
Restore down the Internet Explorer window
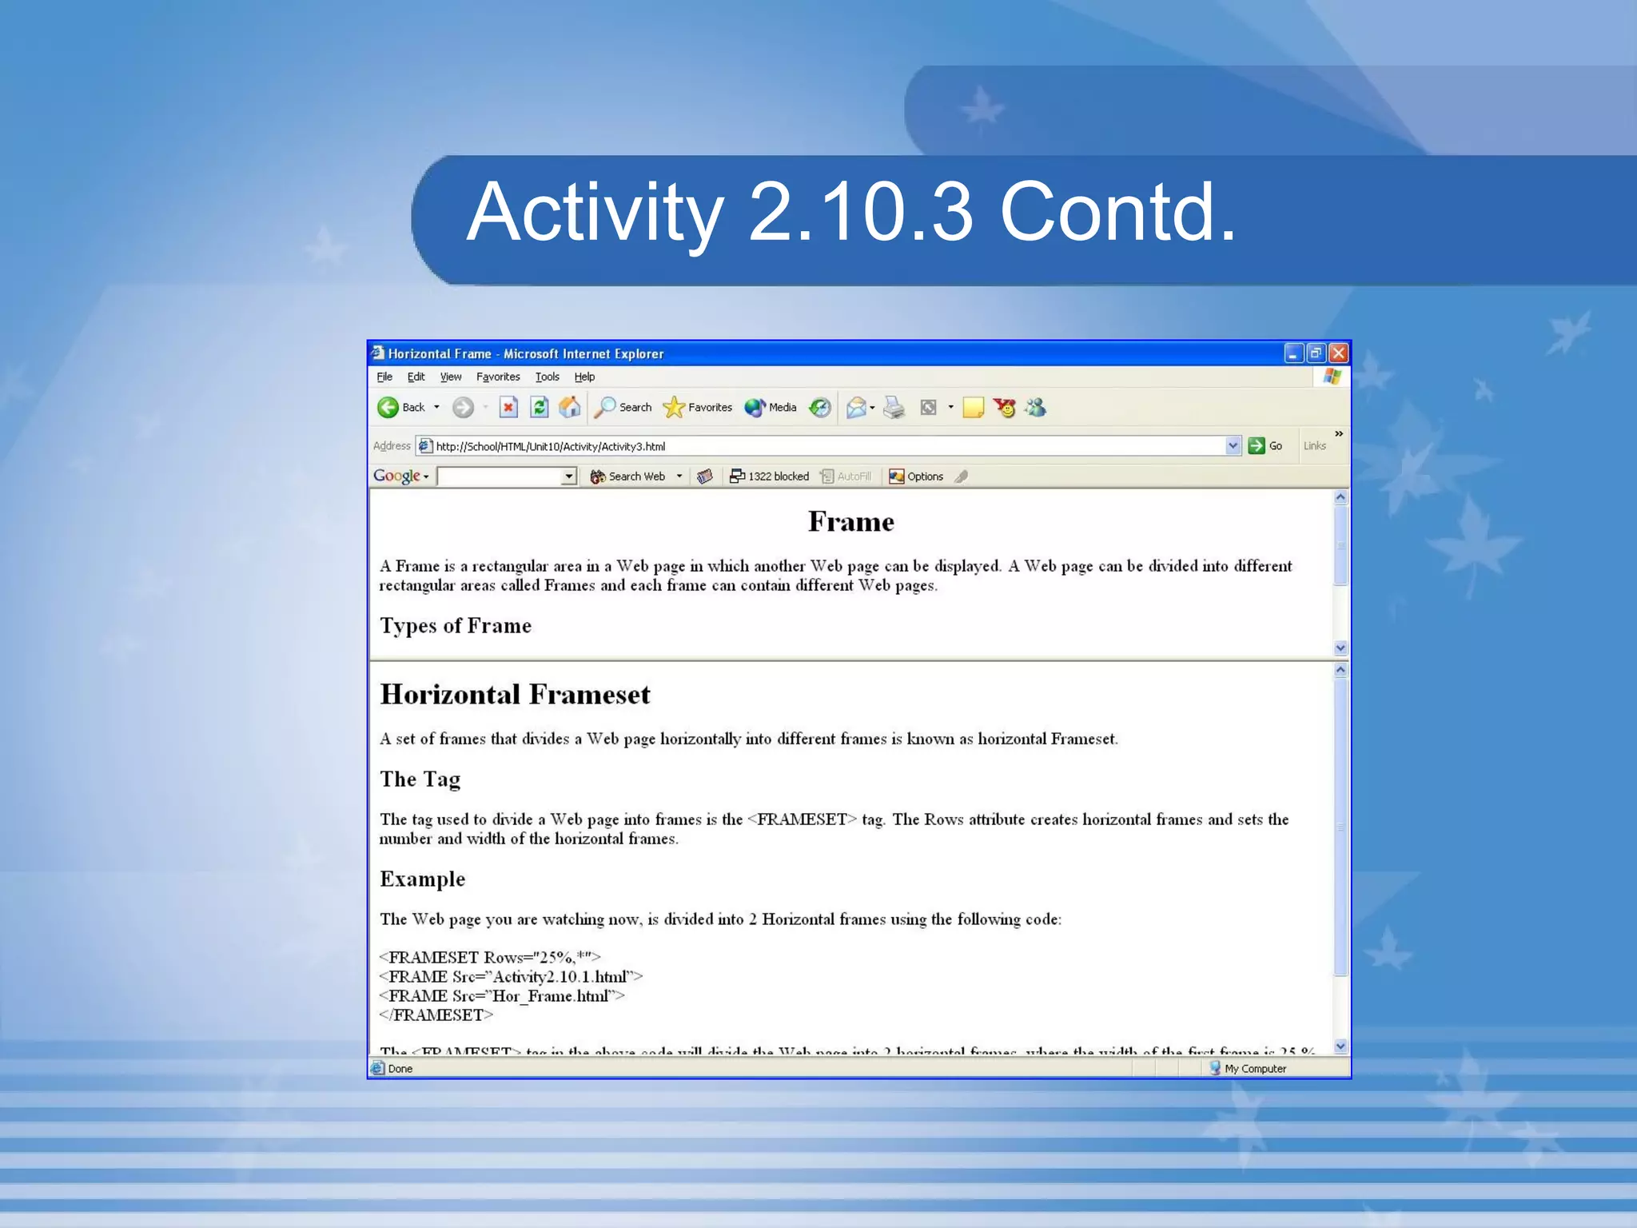click(1316, 353)
